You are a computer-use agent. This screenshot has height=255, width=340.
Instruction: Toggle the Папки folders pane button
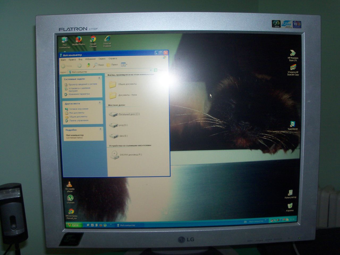coord(112,65)
